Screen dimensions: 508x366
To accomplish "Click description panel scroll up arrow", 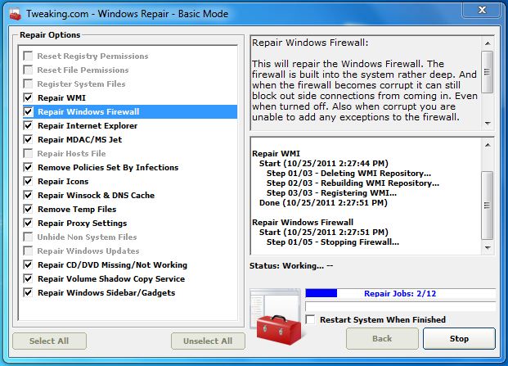I will point(488,43).
